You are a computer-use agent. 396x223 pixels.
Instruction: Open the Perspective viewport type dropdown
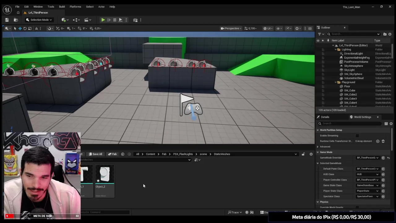231,28
